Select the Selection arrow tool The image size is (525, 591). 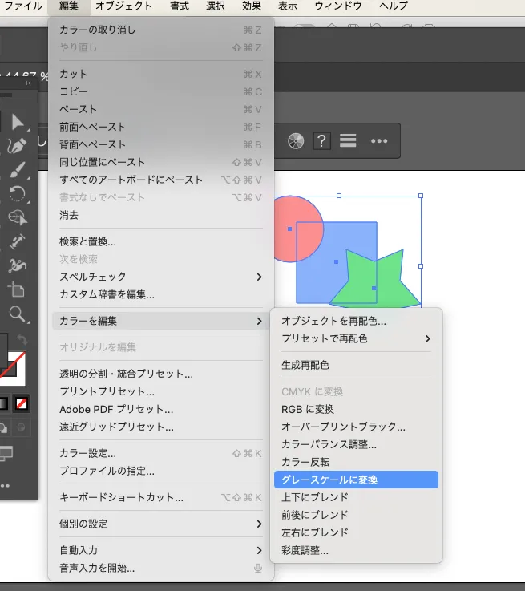coord(18,122)
